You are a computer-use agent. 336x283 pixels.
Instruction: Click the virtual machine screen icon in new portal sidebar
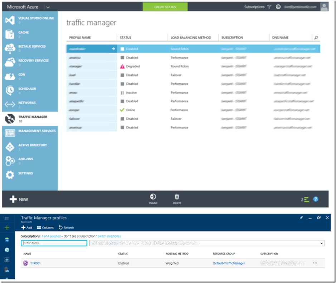click(x=7, y=260)
